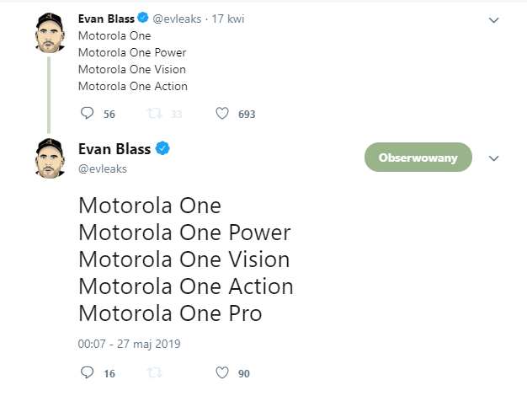Like the tweet with 693 likes

coord(222,114)
